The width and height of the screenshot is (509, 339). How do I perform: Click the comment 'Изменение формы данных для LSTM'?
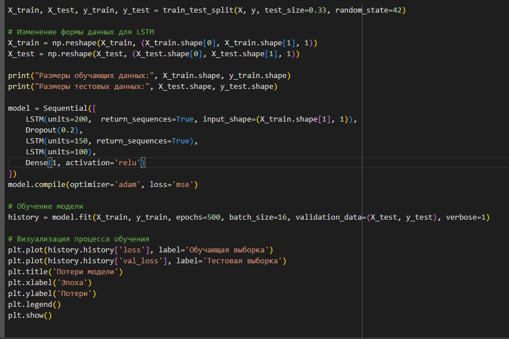click(x=81, y=32)
